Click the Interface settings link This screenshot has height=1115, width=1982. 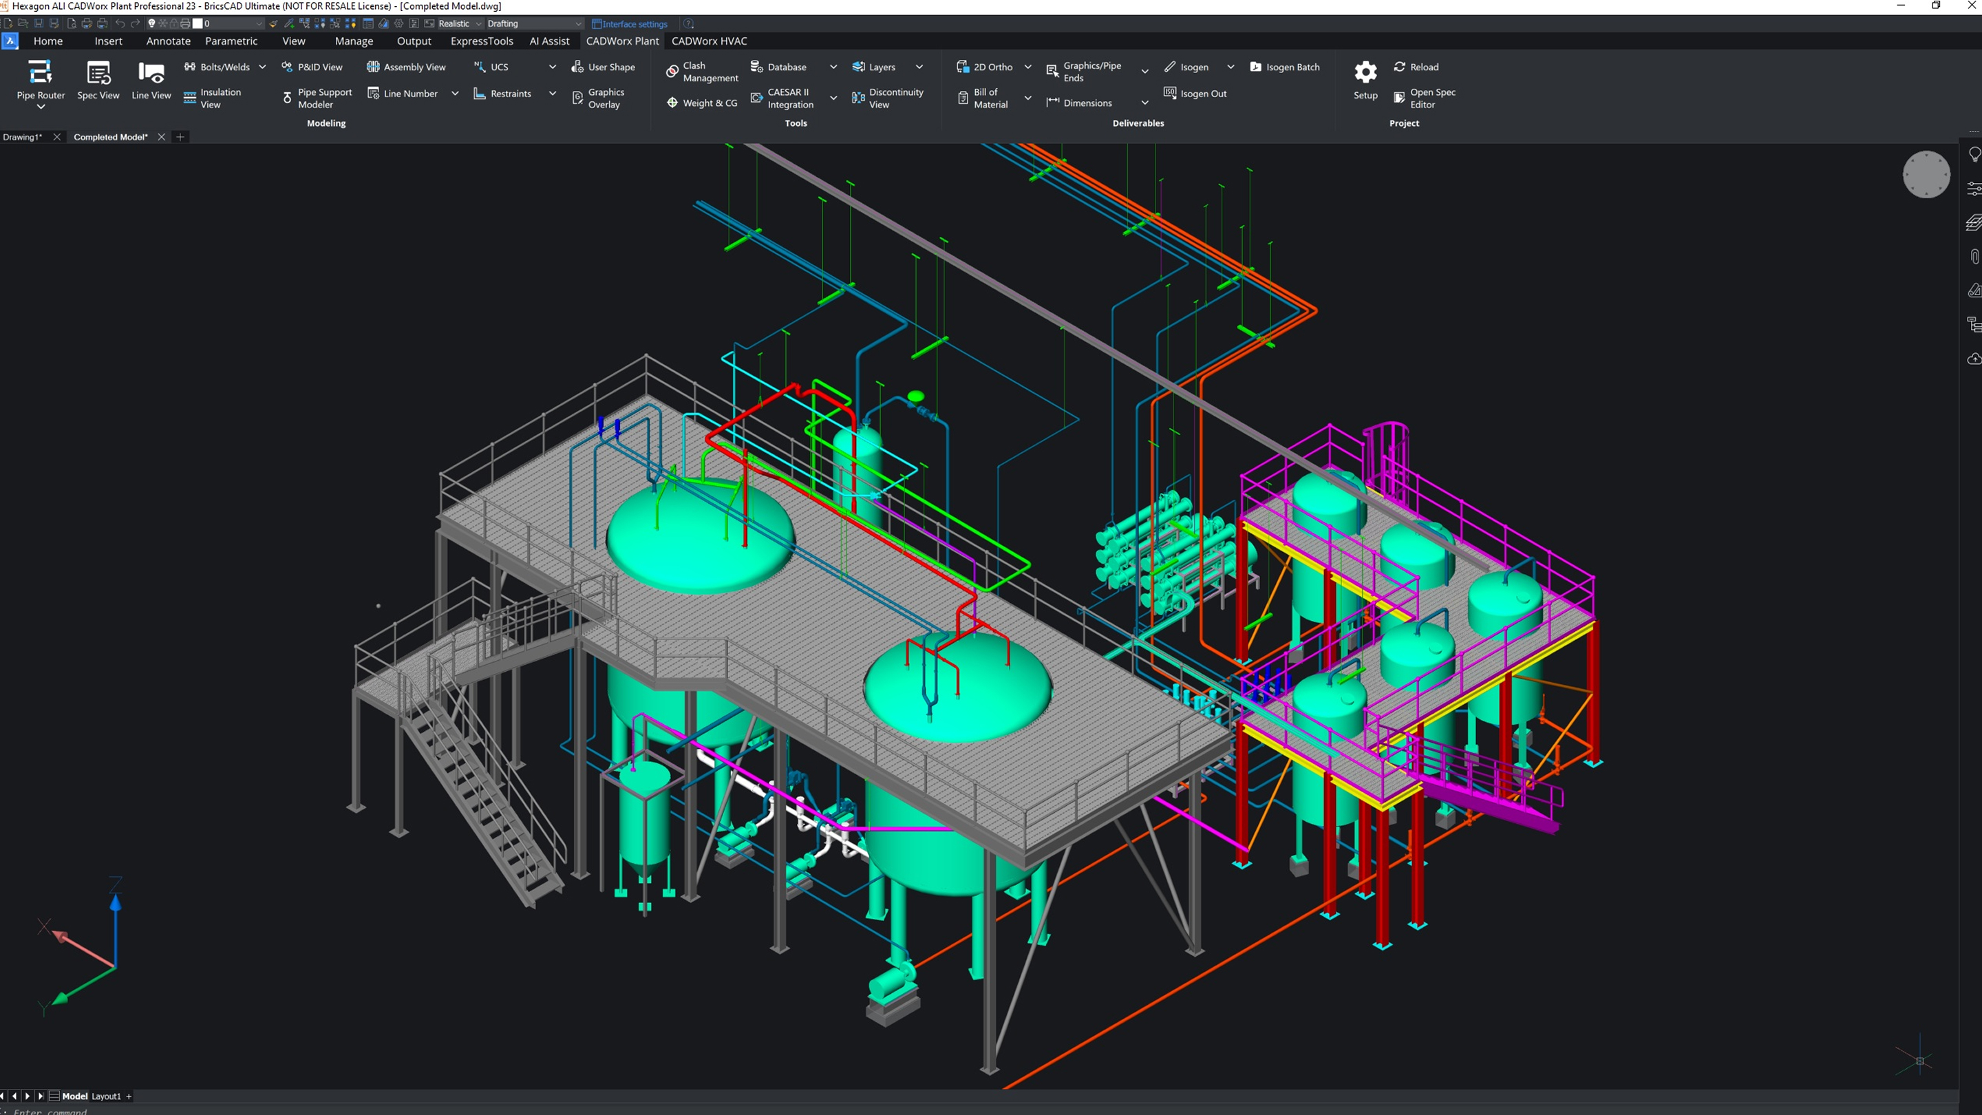[x=634, y=24]
